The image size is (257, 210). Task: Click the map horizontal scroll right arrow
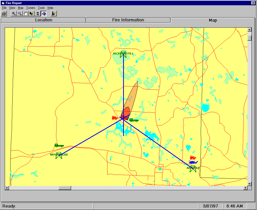[245, 188]
